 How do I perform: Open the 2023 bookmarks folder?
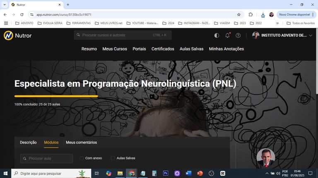[240, 23]
